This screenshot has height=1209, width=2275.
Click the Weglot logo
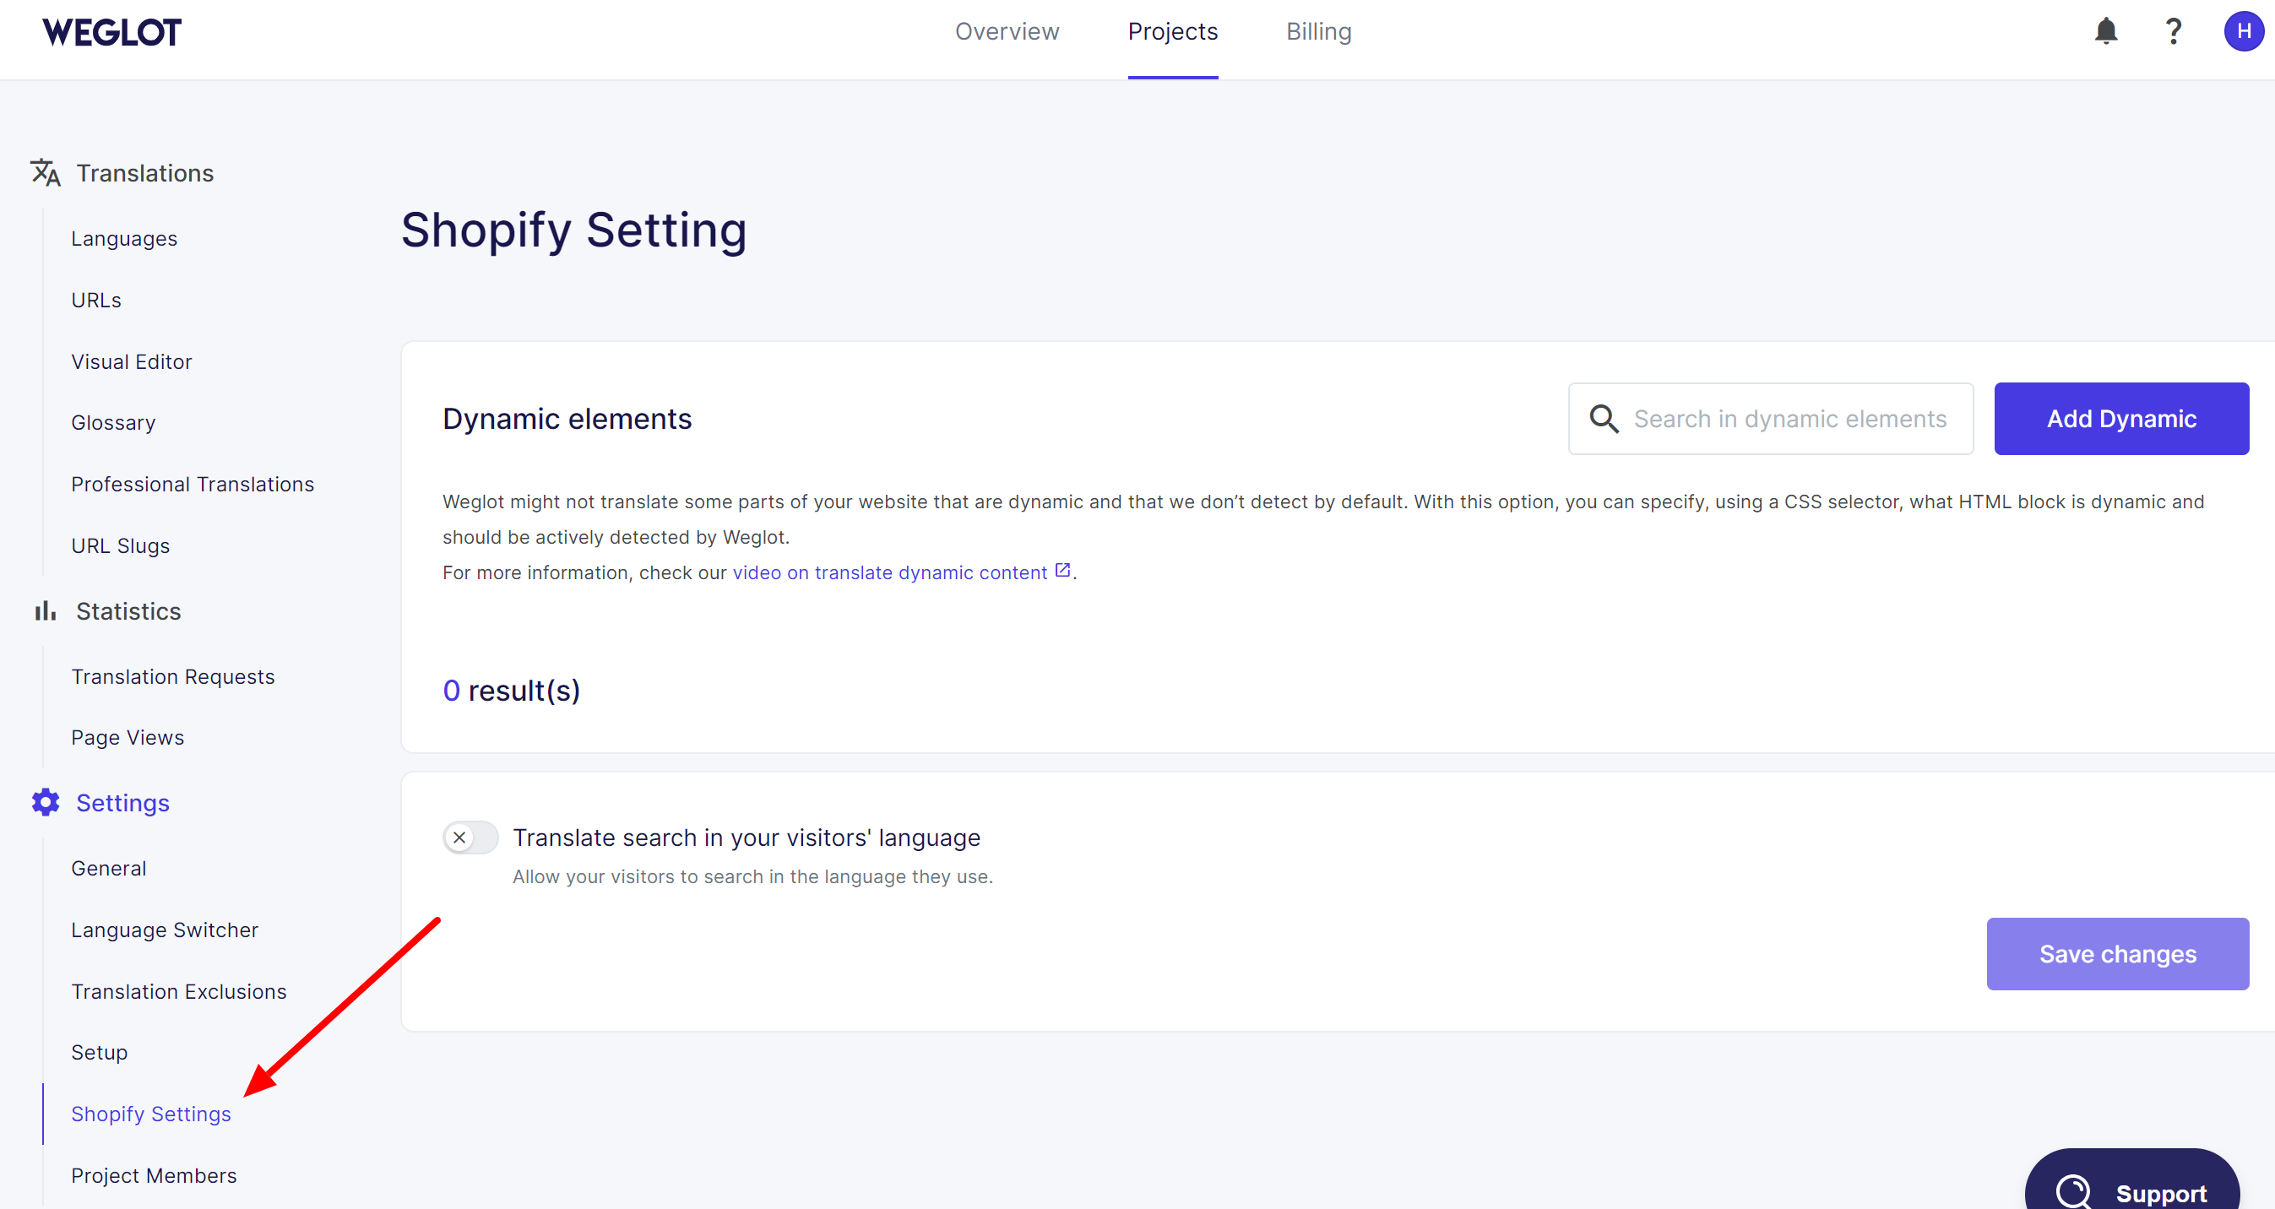coord(112,32)
